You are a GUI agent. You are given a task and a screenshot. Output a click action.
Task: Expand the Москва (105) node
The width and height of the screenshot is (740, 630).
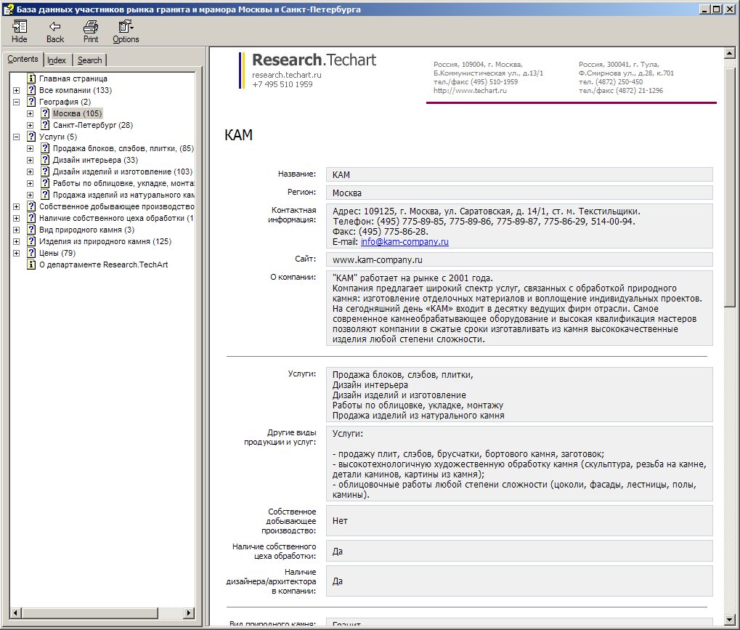point(31,114)
